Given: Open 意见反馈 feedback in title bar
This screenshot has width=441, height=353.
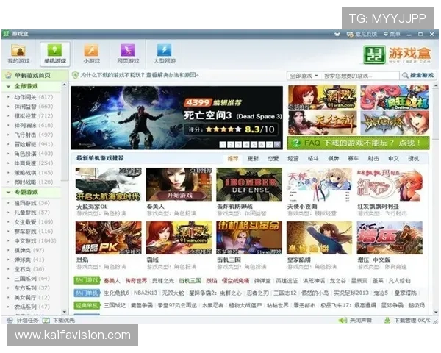Looking at the screenshot, I should point(362,35).
